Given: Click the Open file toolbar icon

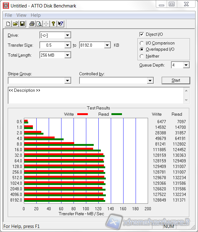Looking at the screenshot, I should 15,24.
